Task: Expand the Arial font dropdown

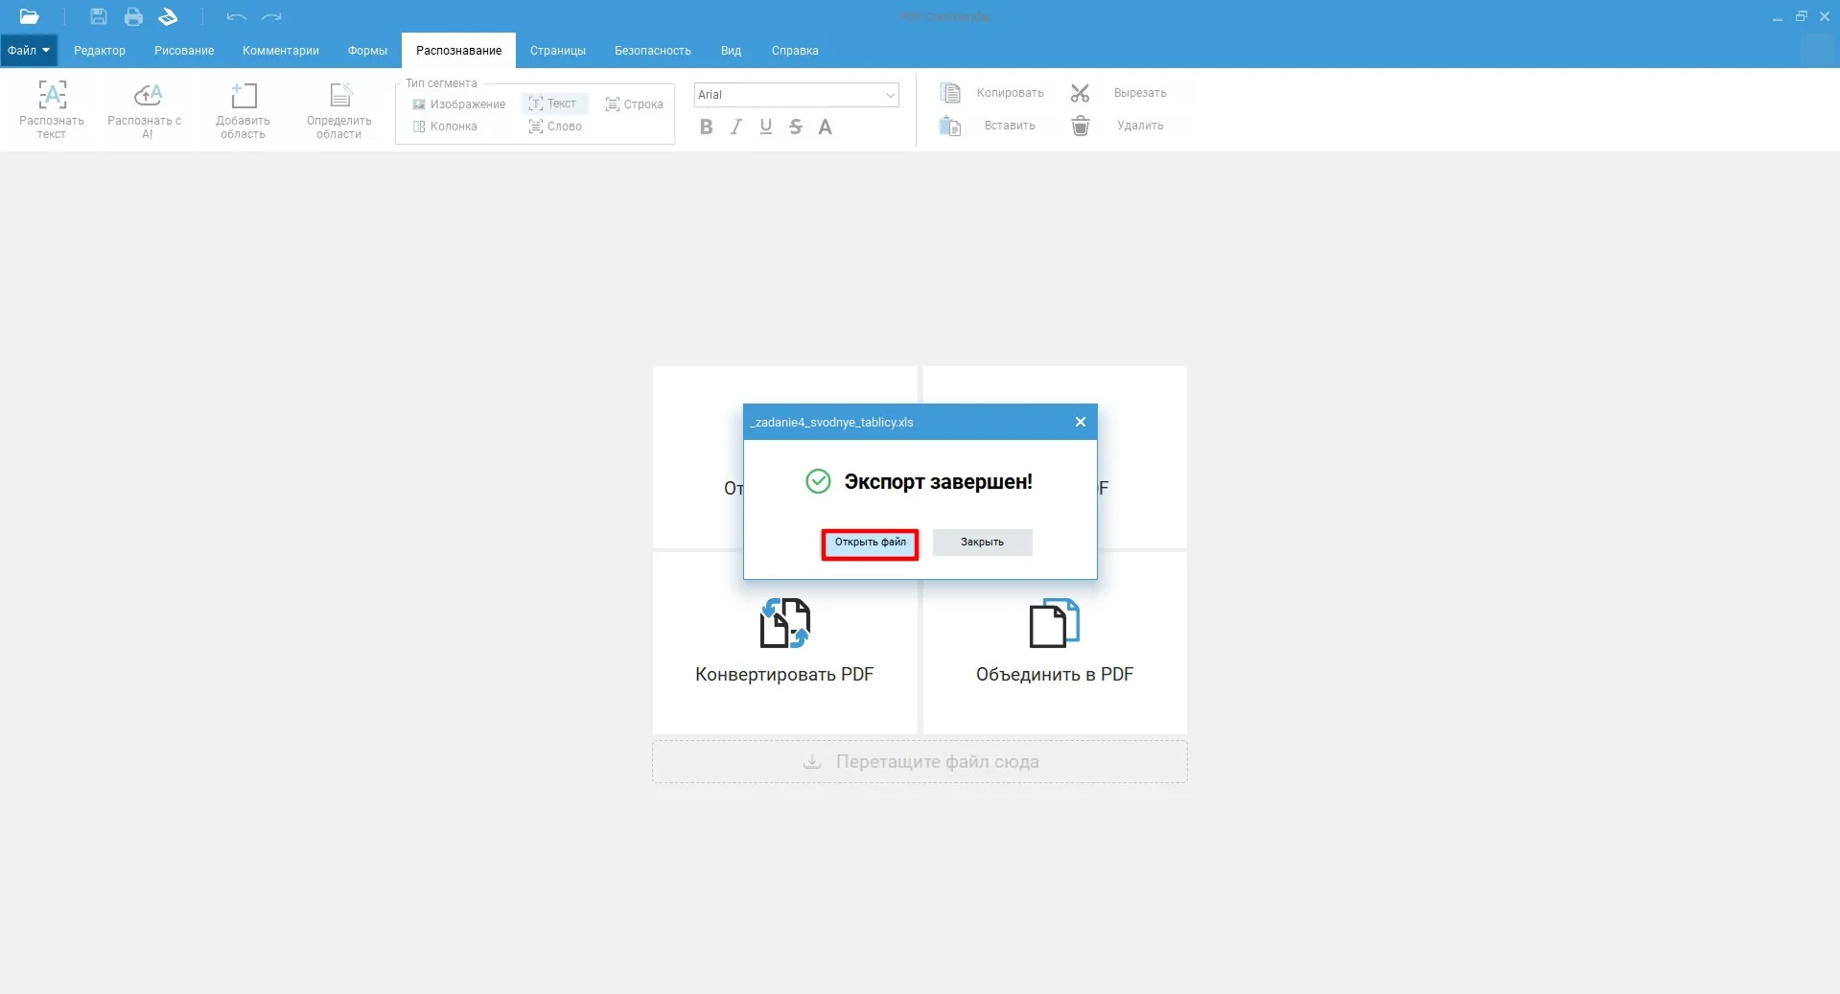Action: coord(890,95)
